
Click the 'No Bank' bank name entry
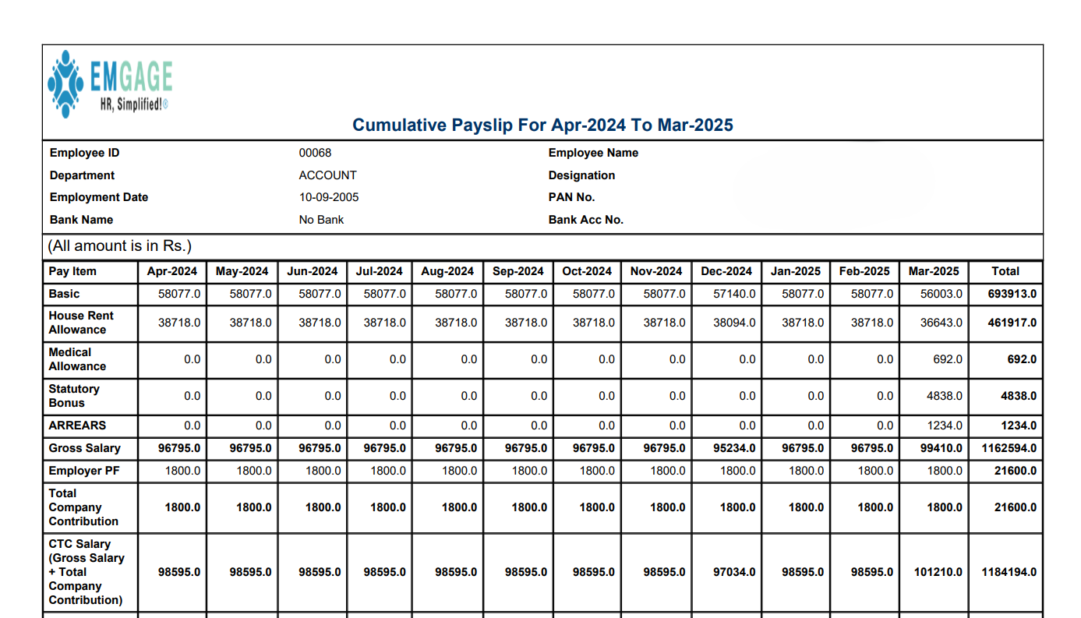pyautogui.click(x=322, y=220)
